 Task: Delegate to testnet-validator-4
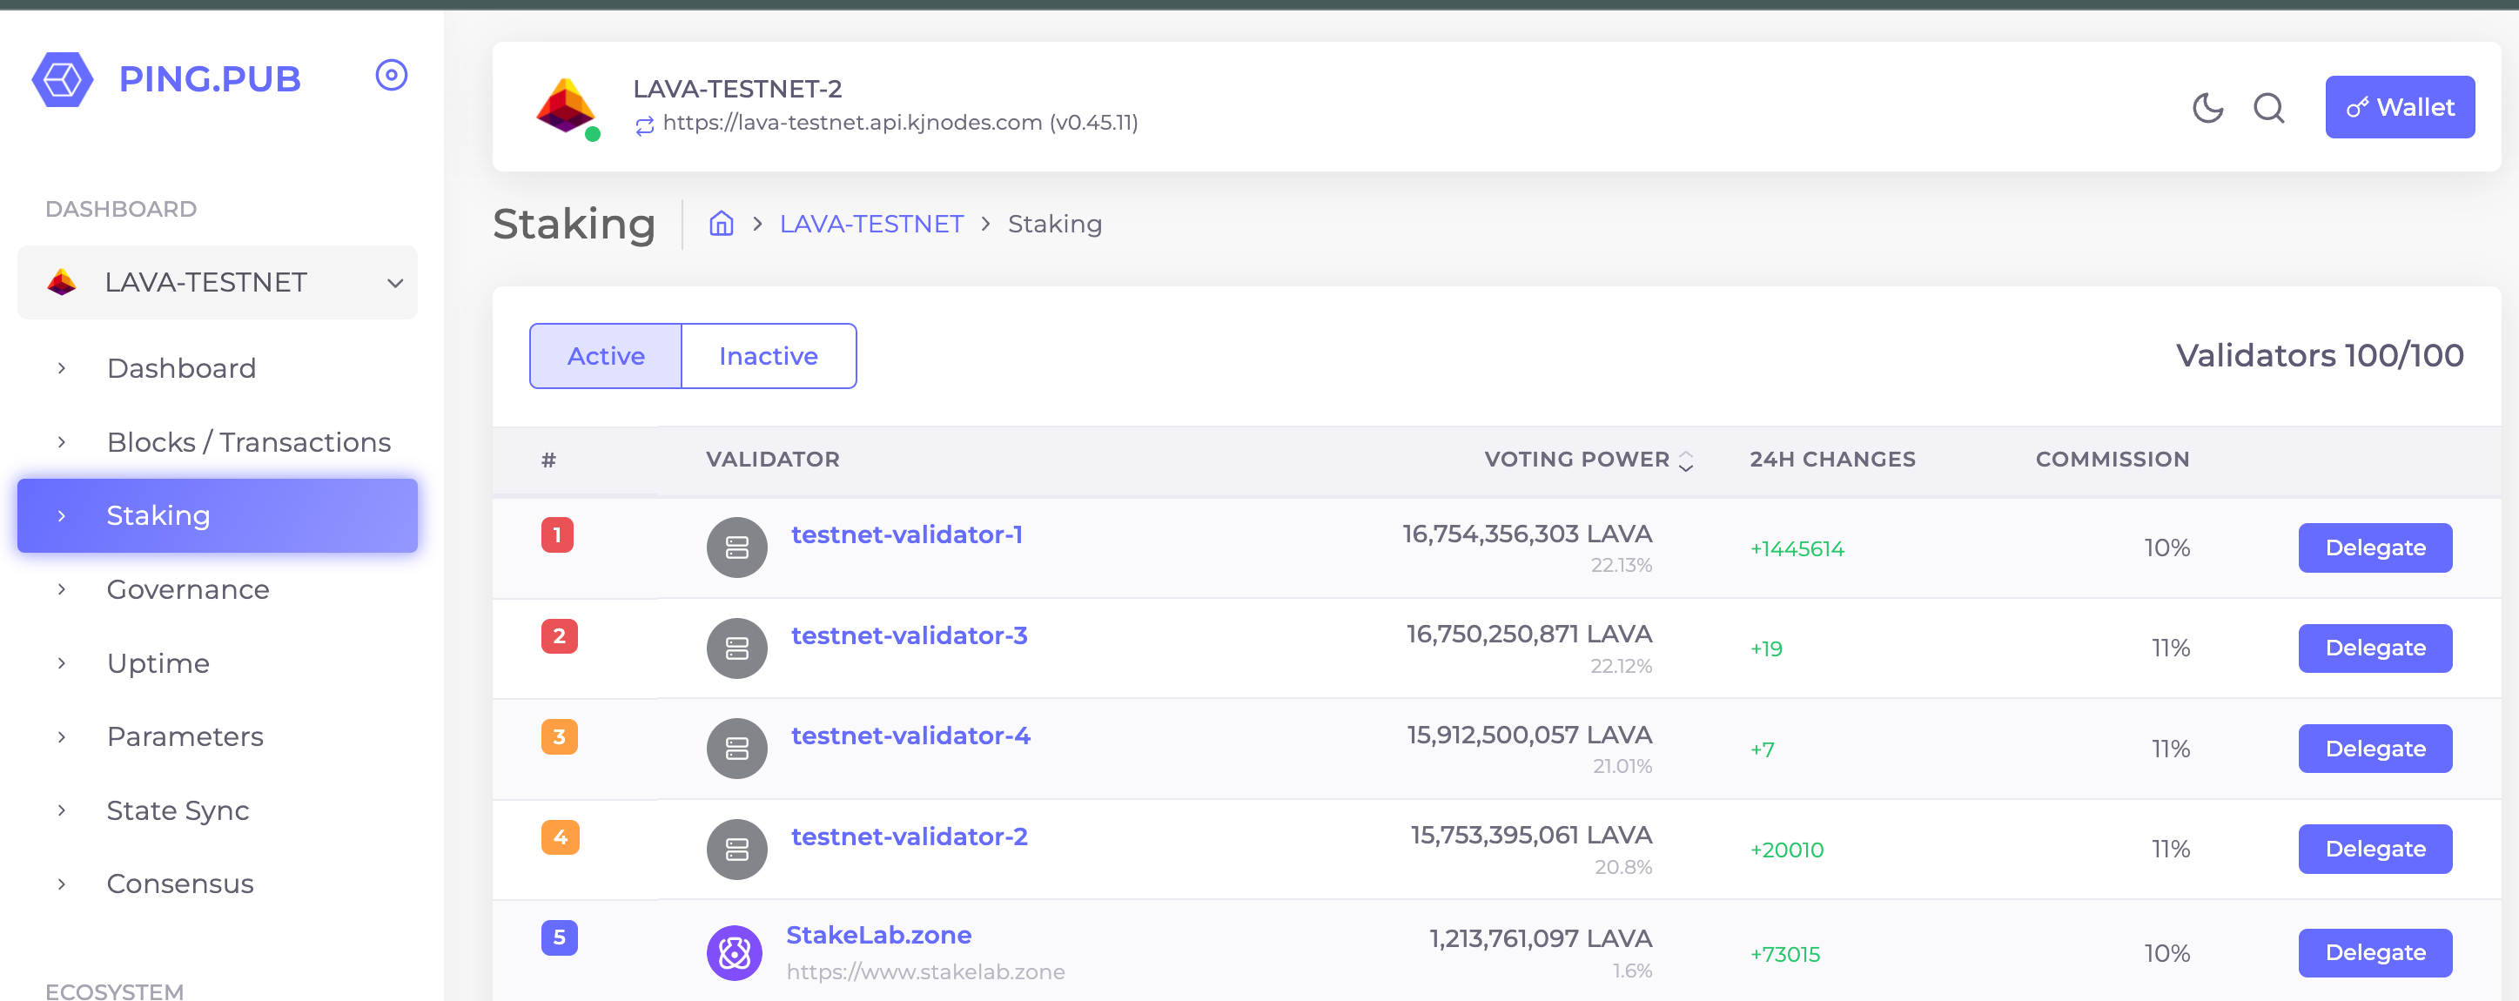click(x=2375, y=749)
